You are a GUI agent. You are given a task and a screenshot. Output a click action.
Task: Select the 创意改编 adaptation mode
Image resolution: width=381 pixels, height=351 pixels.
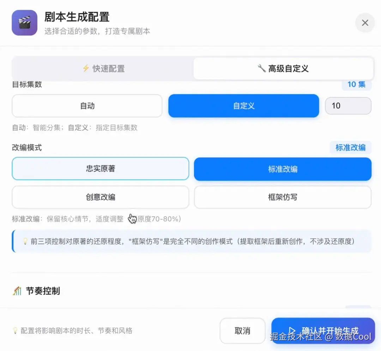click(101, 198)
